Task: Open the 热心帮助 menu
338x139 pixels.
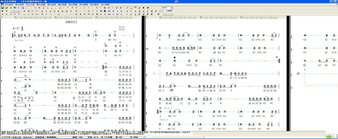Action: [x=84, y=4]
